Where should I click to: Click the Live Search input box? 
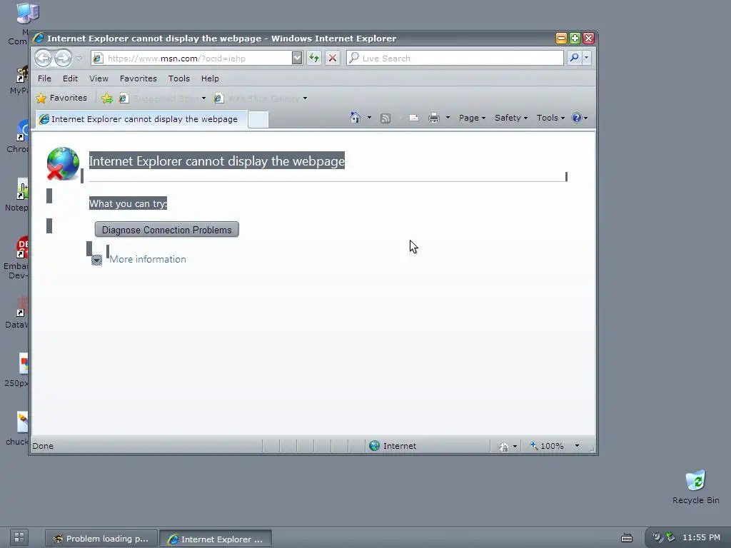point(455,58)
